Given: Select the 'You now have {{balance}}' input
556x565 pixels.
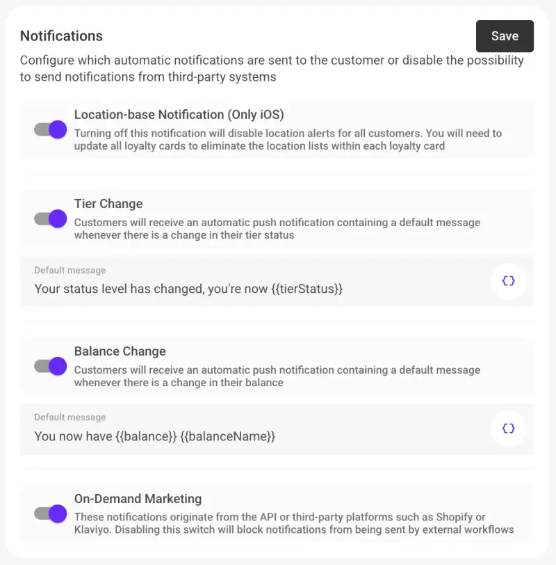Looking at the screenshot, I should point(154,436).
